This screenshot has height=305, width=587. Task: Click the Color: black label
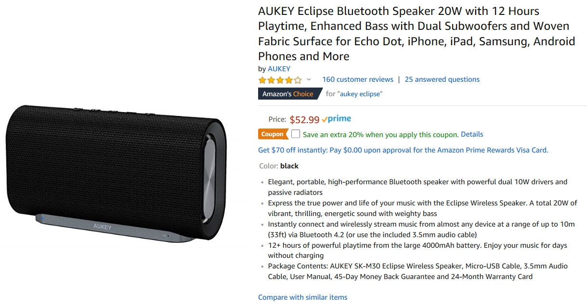click(x=278, y=166)
